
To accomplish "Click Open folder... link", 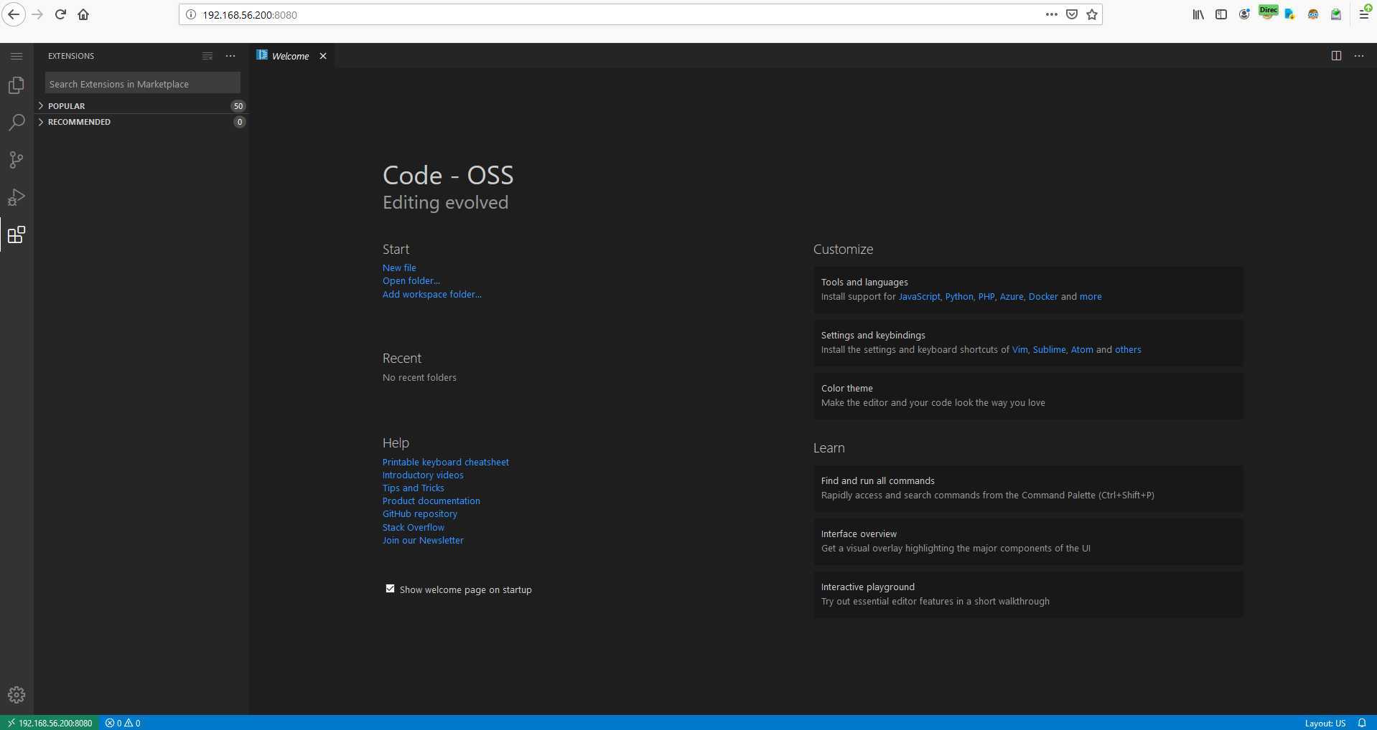I will [x=411, y=280].
